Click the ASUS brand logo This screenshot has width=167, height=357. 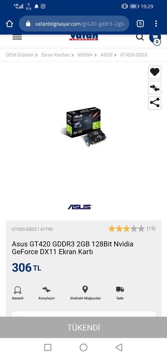80,207
